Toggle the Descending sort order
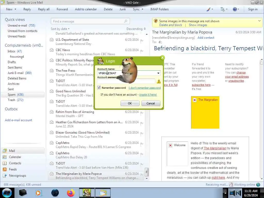 click(x=136, y=29)
